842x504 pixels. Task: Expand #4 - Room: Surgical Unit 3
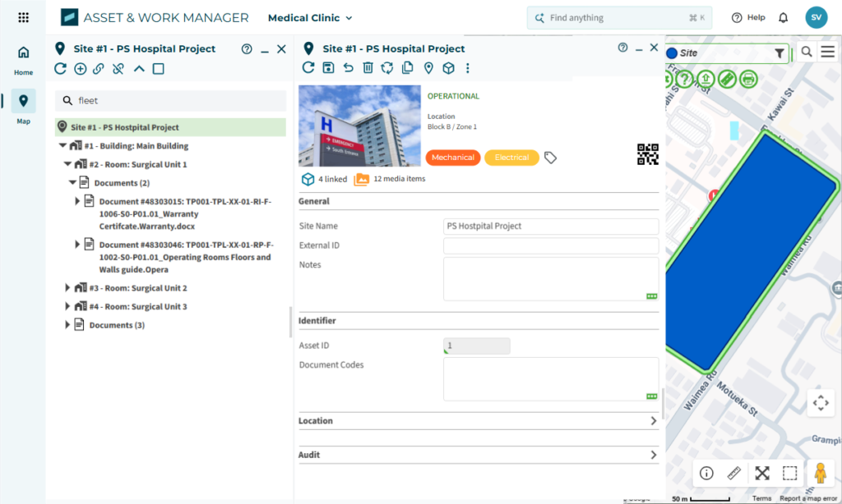[x=67, y=306]
